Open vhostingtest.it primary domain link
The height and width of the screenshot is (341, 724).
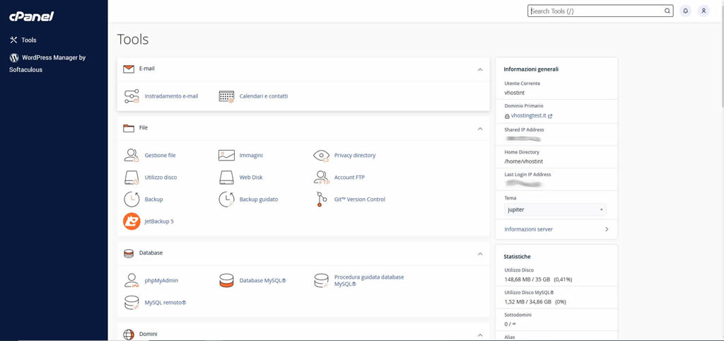[528, 116]
